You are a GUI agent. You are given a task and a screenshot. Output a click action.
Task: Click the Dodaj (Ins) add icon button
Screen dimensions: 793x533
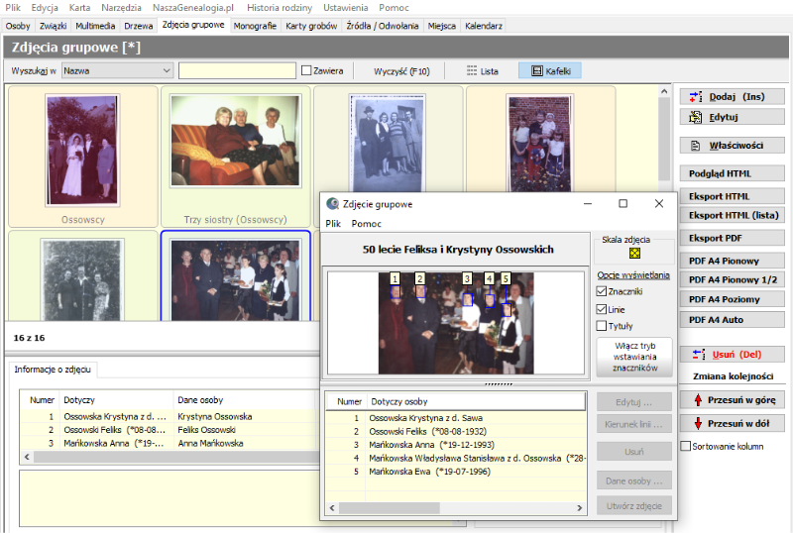pyautogui.click(x=696, y=96)
